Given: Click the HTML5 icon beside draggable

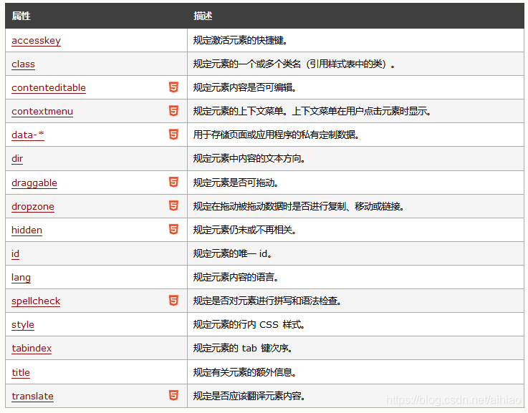Looking at the screenshot, I should (173, 182).
